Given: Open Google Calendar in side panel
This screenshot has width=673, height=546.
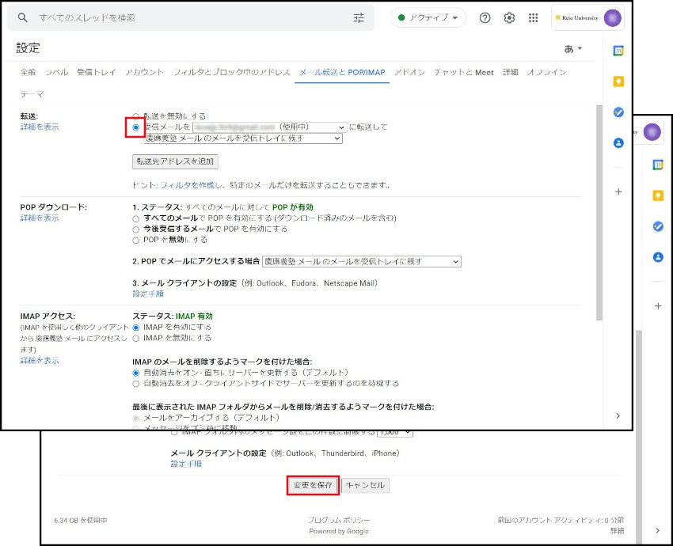Looking at the screenshot, I should point(619,50).
